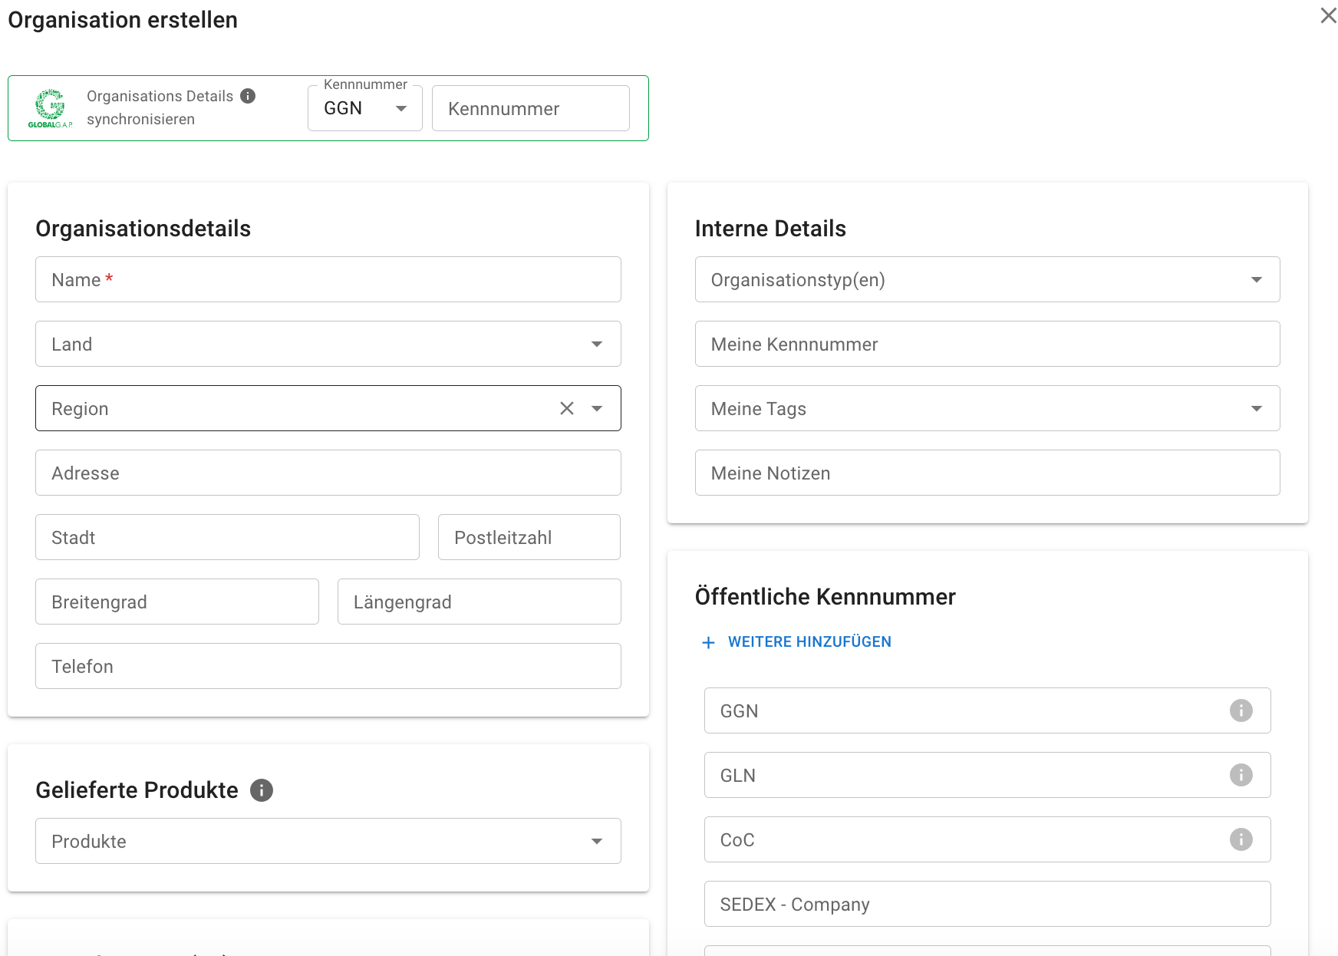Click the GLN input field
This screenshot has width=1338, height=956.
click(x=987, y=775)
